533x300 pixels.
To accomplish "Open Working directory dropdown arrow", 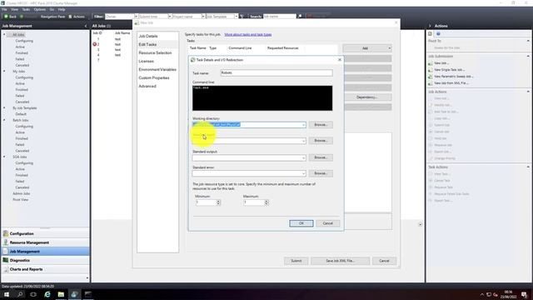I will pos(303,125).
